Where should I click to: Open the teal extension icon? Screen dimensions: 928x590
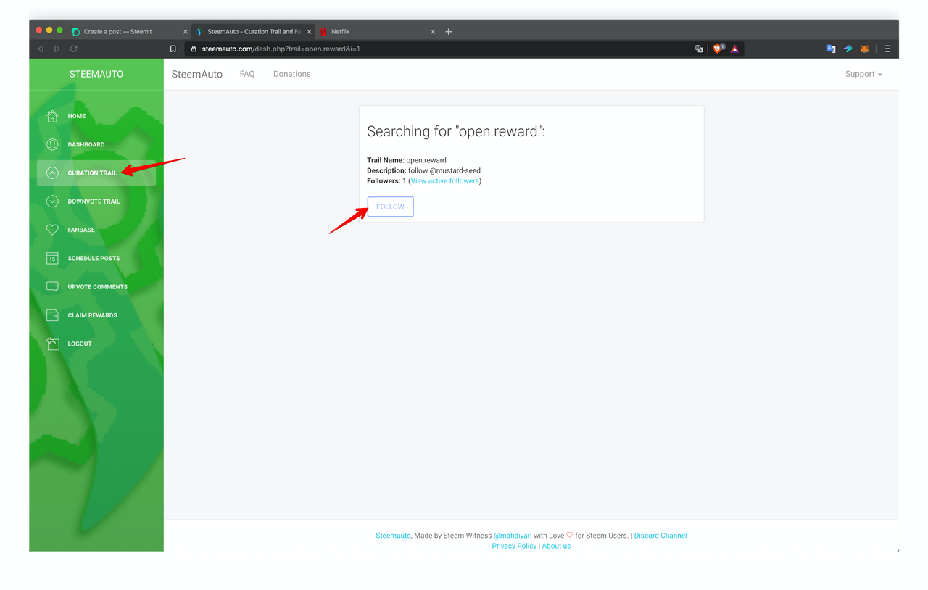(x=848, y=49)
